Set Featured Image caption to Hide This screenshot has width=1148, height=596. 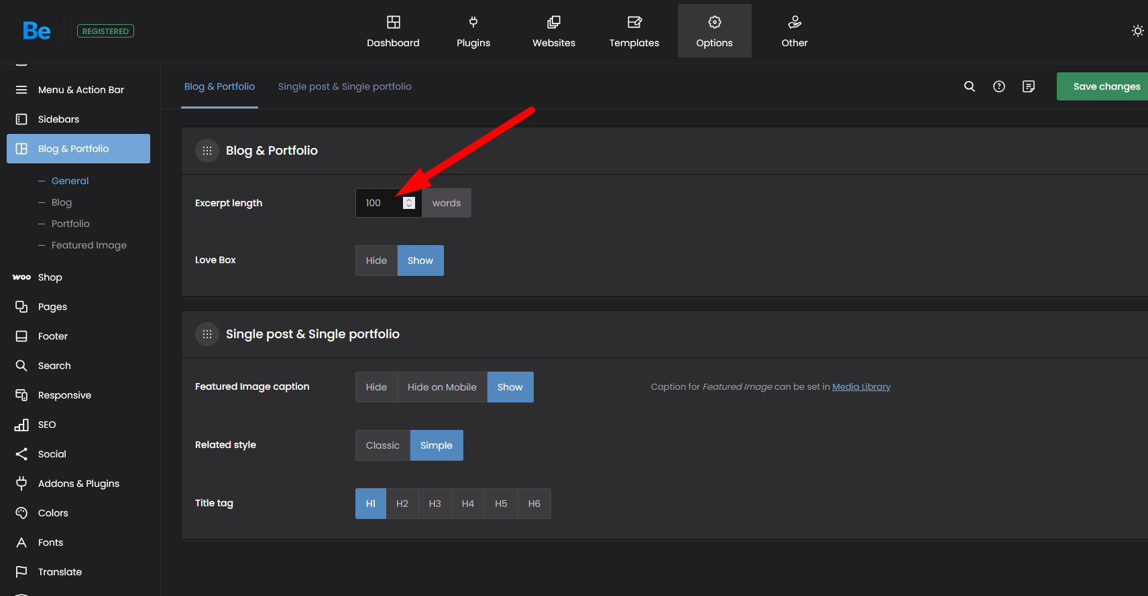click(376, 387)
